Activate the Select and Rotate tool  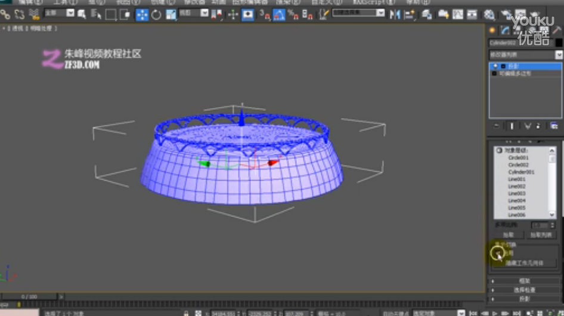click(156, 15)
